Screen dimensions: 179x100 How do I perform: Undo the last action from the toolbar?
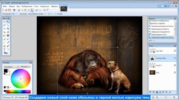[x=37, y=10]
